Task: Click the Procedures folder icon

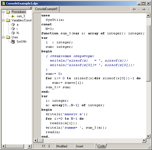Action: 8,12
